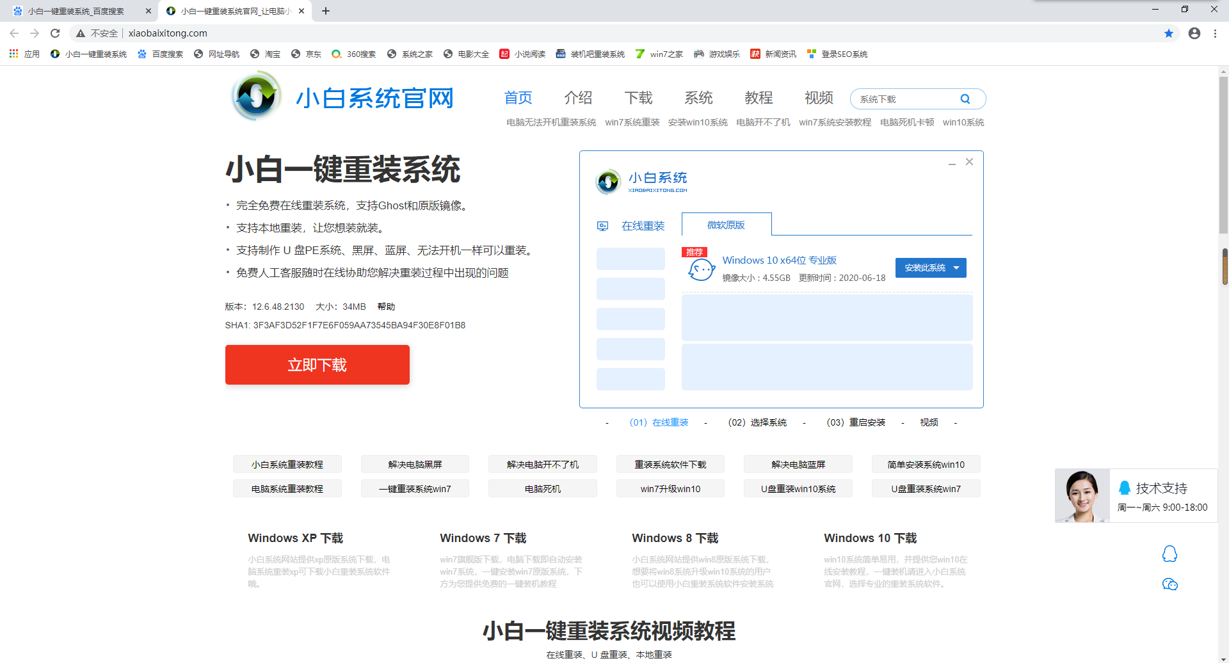The width and height of the screenshot is (1229, 663).
Task: Open the Chrome three-dot menu
Action: pyautogui.click(x=1215, y=33)
